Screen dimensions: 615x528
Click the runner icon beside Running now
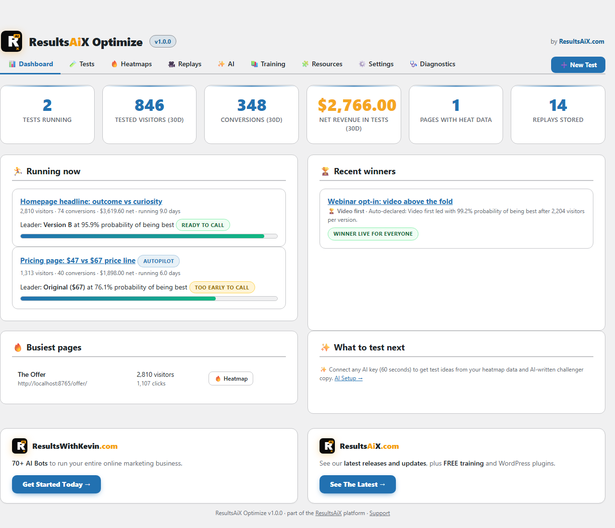pyautogui.click(x=18, y=171)
